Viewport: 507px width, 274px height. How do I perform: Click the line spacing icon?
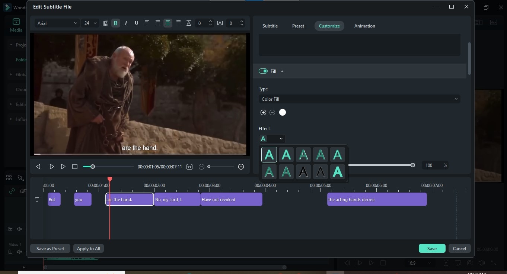pyautogui.click(x=189, y=23)
